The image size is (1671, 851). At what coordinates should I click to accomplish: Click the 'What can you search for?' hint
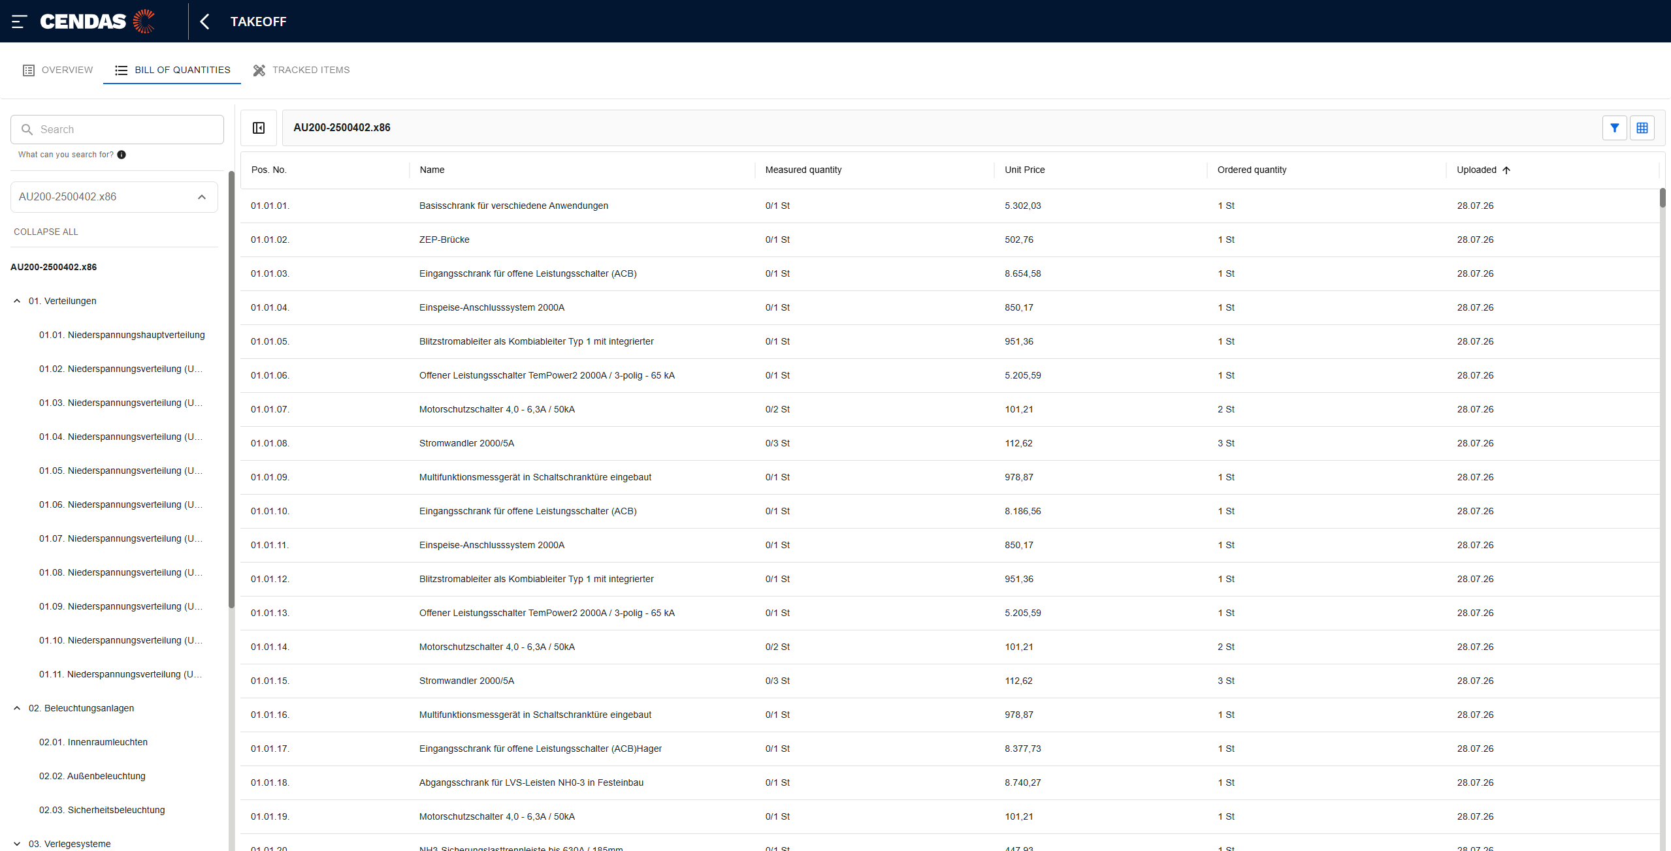[66, 155]
